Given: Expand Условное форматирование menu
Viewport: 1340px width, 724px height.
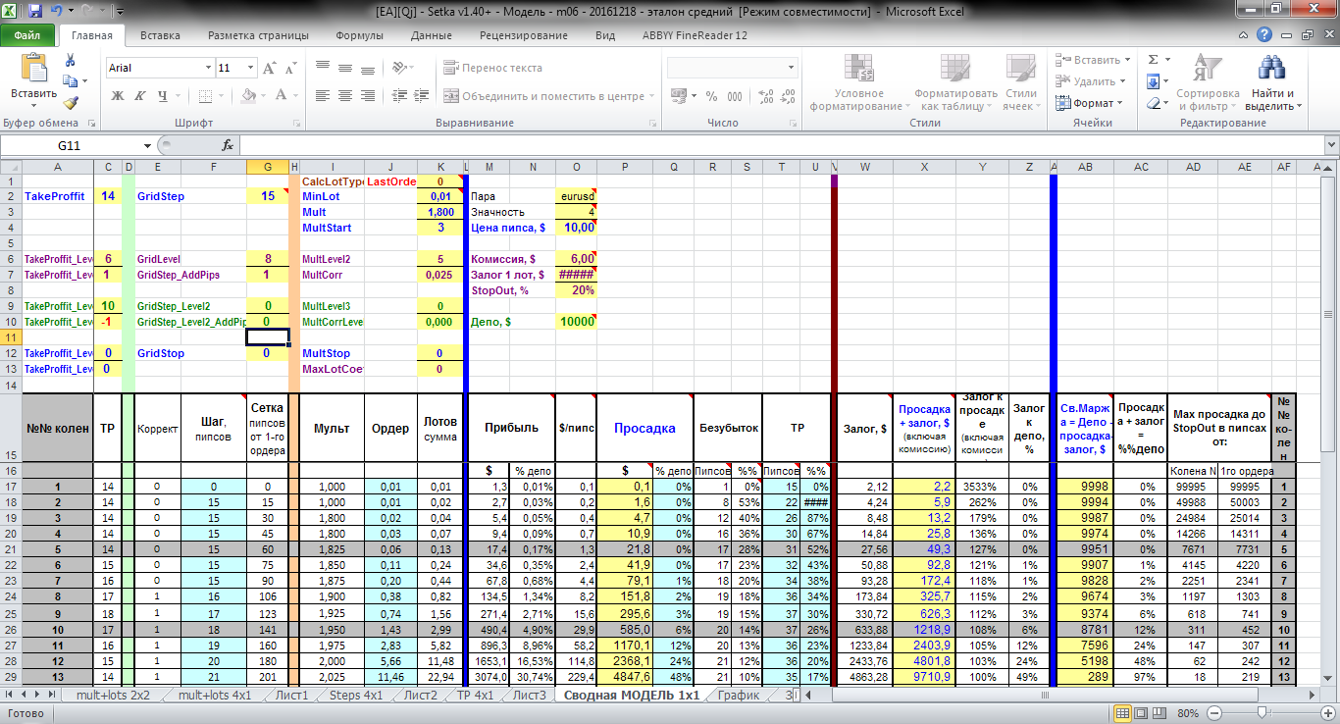Looking at the screenshot, I should (859, 82).
